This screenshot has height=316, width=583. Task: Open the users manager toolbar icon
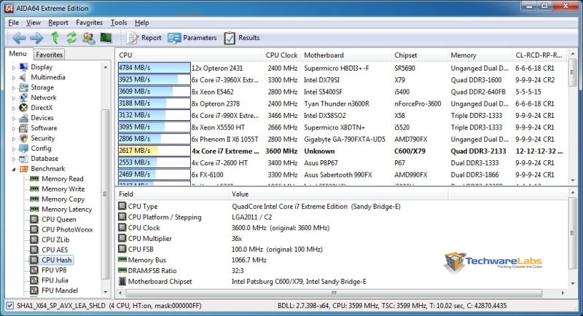pos(88,38)
